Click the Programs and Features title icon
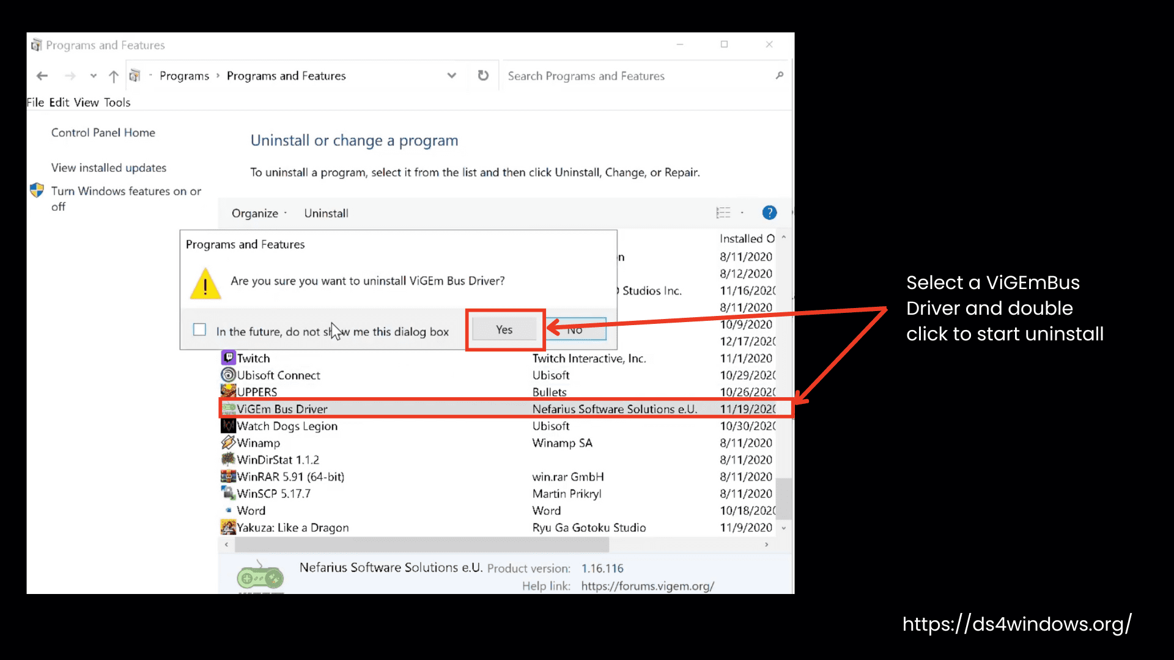The width and height of the screenshot is (1174, 660). click(x=37, y=45)
